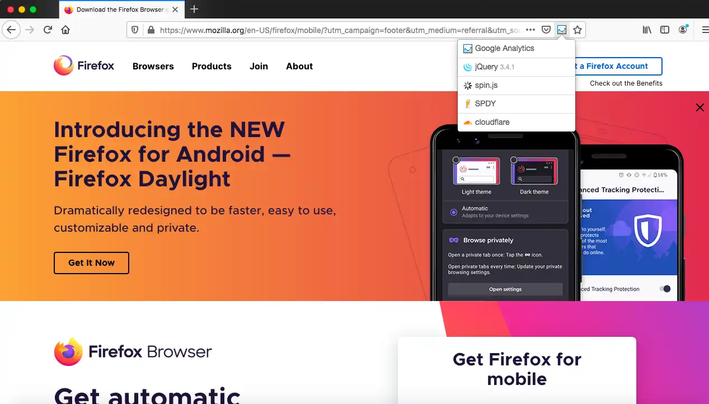
Task: Select the spin.js popup entry
Action: (517, 86)
